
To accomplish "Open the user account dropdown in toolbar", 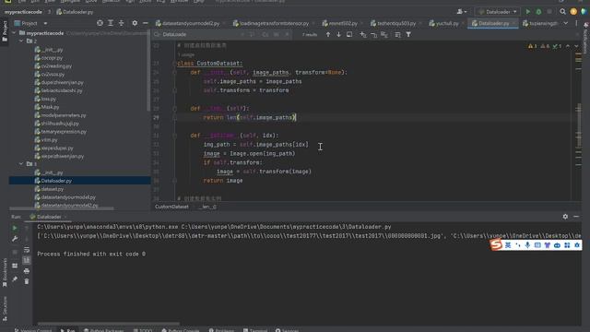I will pyautogui.click(x=462, y=12).
